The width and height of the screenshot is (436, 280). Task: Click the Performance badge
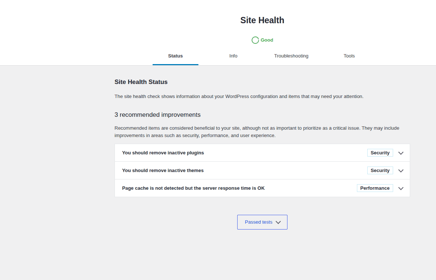(x=375, y=188)
